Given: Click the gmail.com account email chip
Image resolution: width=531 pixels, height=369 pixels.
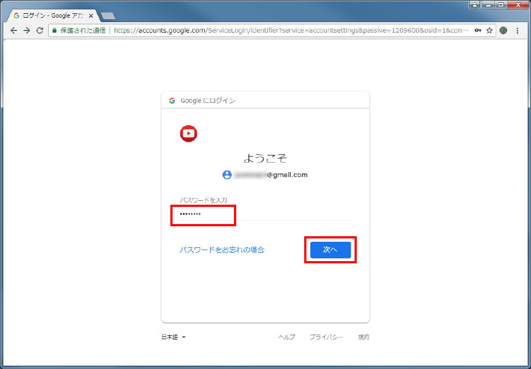Looking at the screenshot, I should pyautogui.click(x=265, y=175).
